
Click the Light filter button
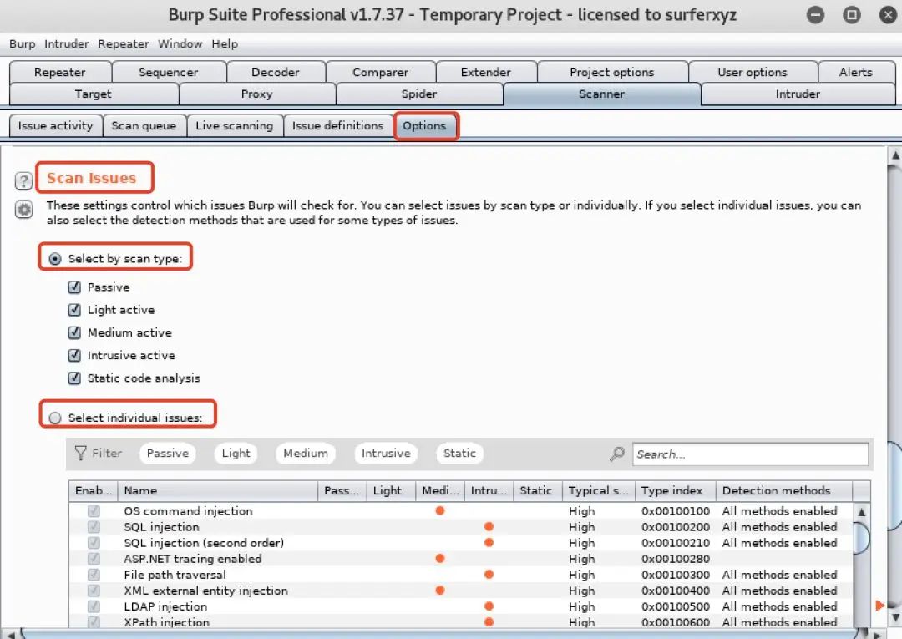tap(236, 454)
